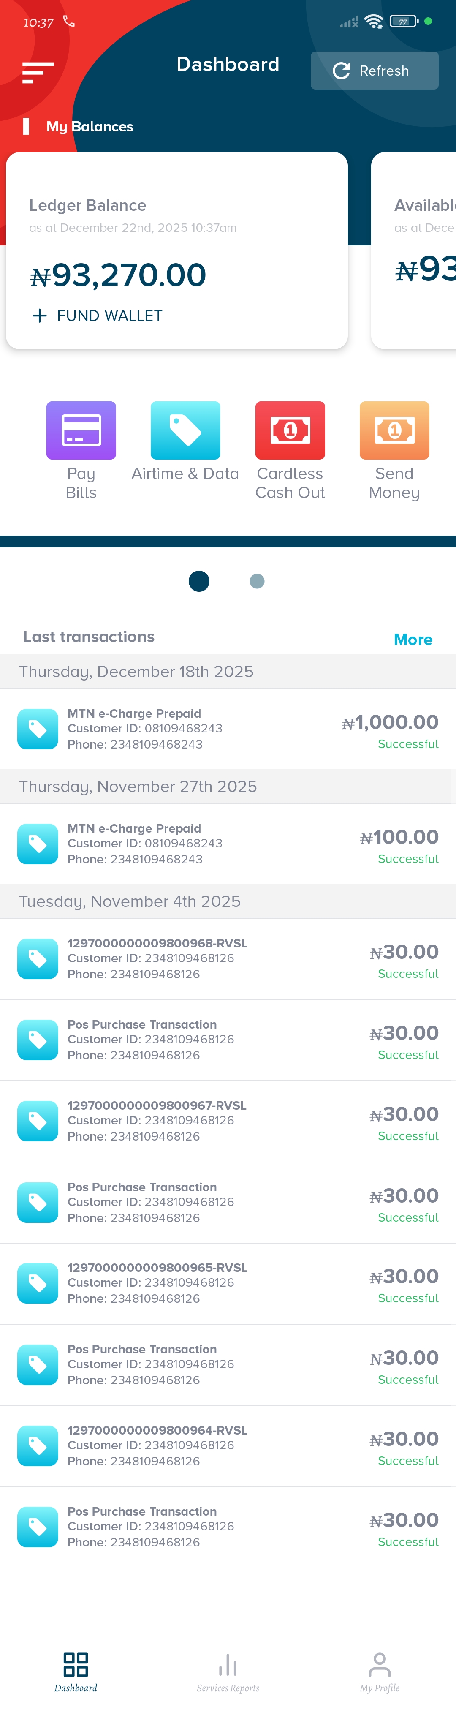Open the ₦100.00 MTN e-Charge Prepaid transaction
The height and width of the screenshot is (1734, 456).
point(228,844)
